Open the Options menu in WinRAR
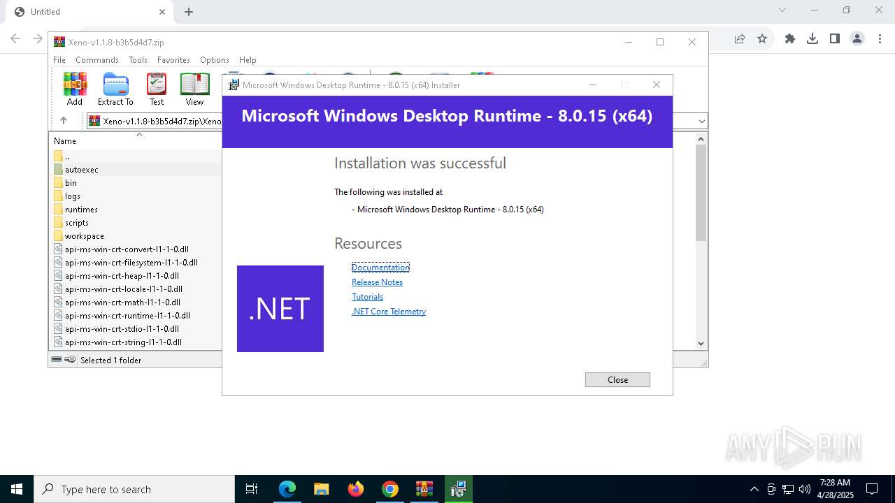The image size is (895, 503). 215,60
